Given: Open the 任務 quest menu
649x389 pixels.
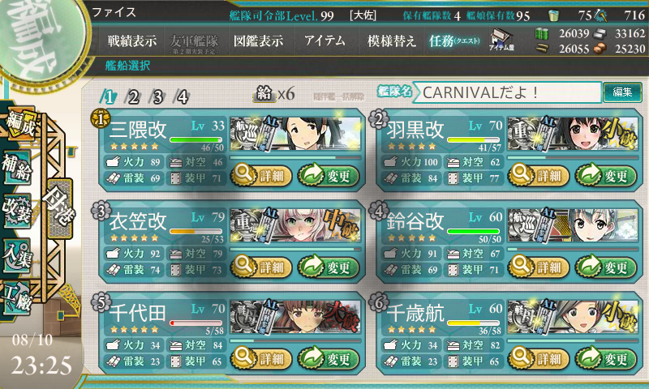Looking at the screenshot, I should point(454,41).
